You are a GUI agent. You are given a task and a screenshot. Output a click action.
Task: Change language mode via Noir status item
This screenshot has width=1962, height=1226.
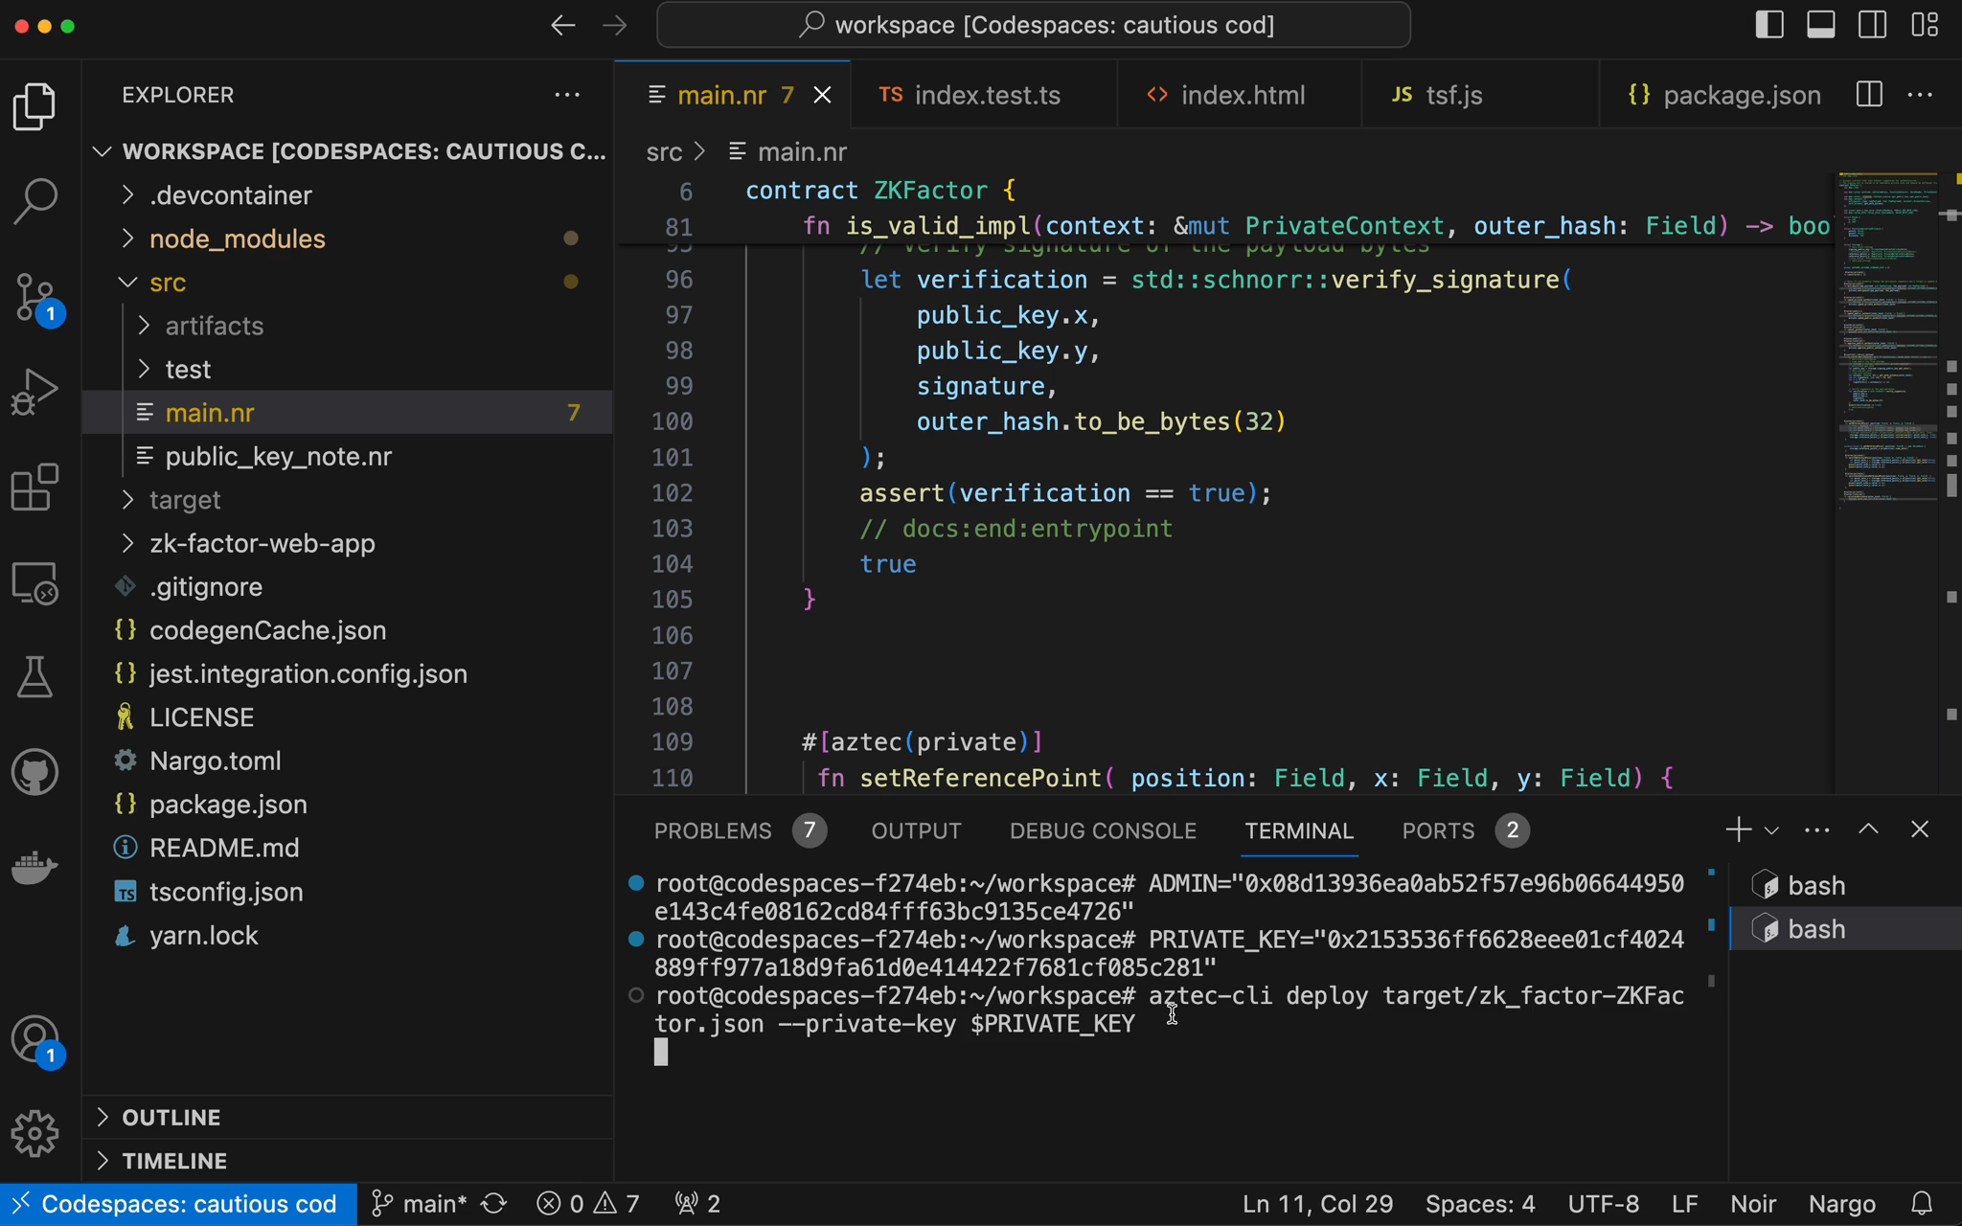[1753, 1203]
